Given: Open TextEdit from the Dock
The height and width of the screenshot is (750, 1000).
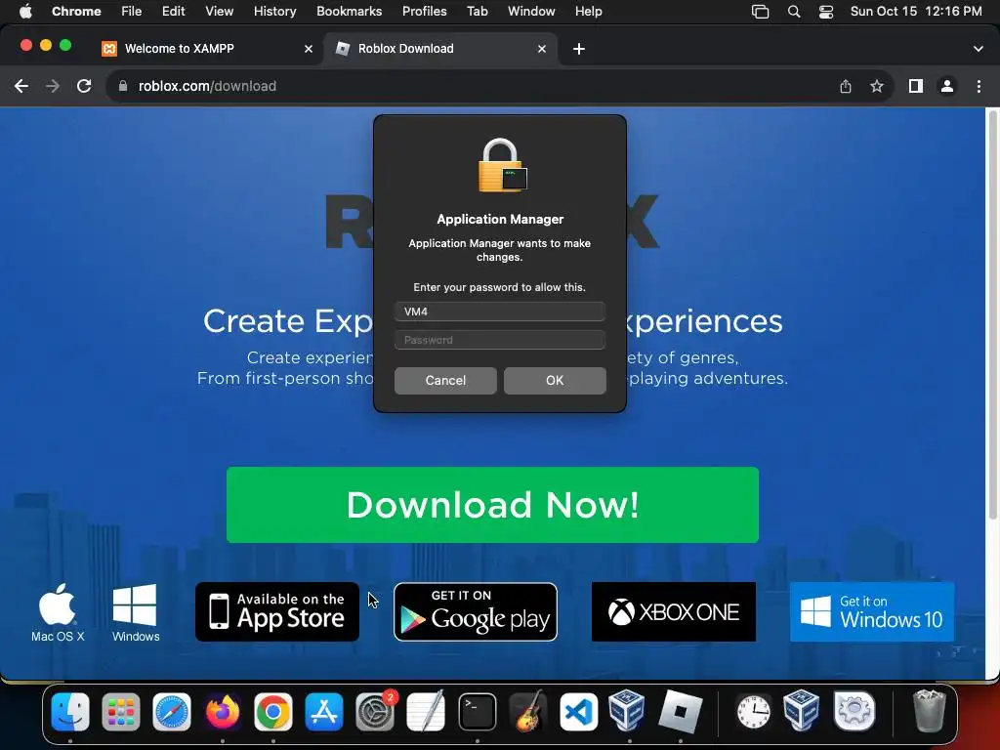Looking at the screenshot, I should point(426,712).
